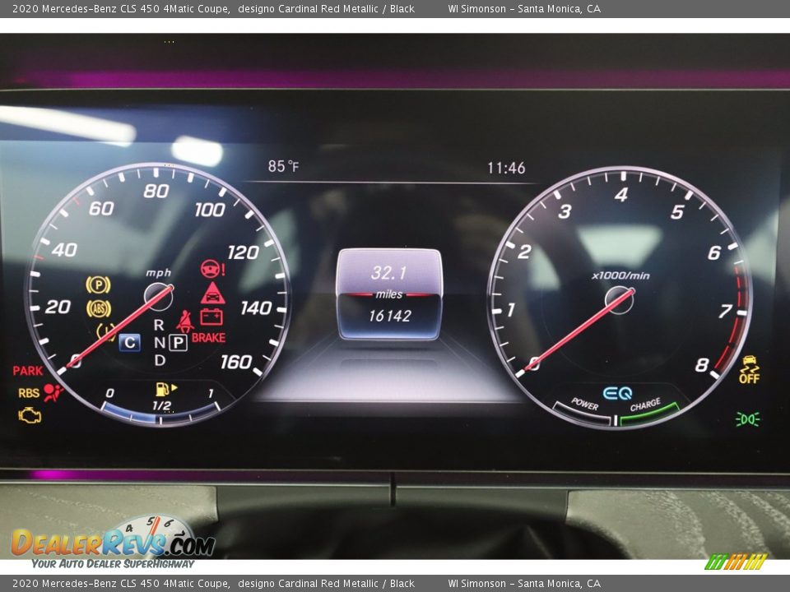The height and width of the screenshot is (592, 790).
Task: Click the yellow check engine icon
Action: (x=30, y=416)
